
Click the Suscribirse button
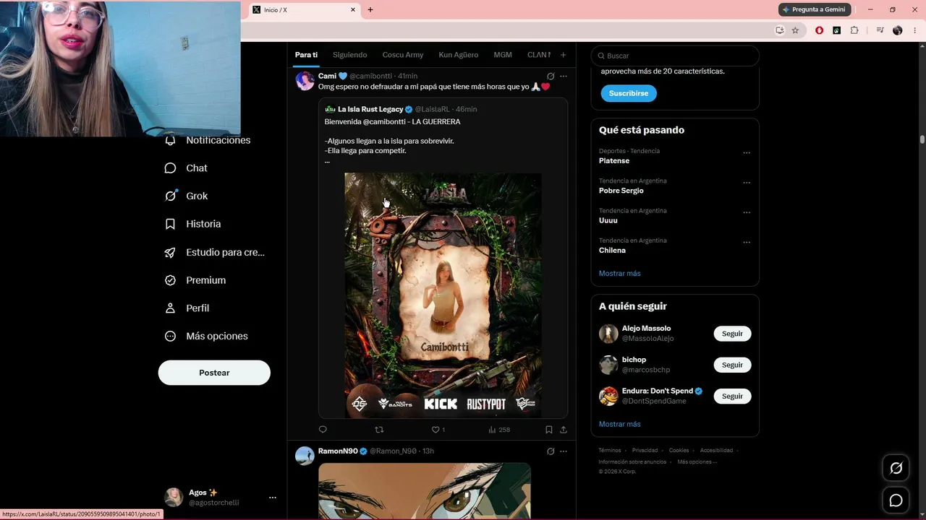coord(629,93)
